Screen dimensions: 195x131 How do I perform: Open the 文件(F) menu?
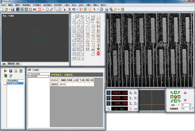tap(3, 5)
